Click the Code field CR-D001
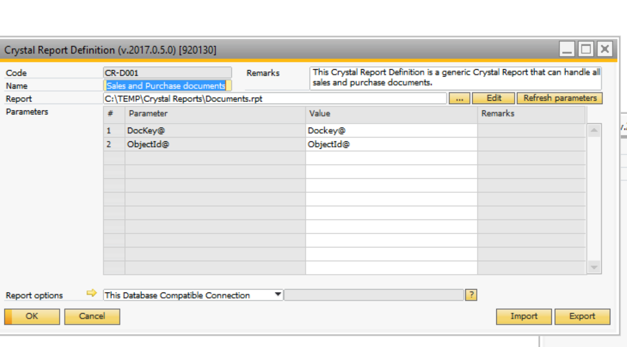The width and height of the screenshot is (627, 347). (168, 73)
